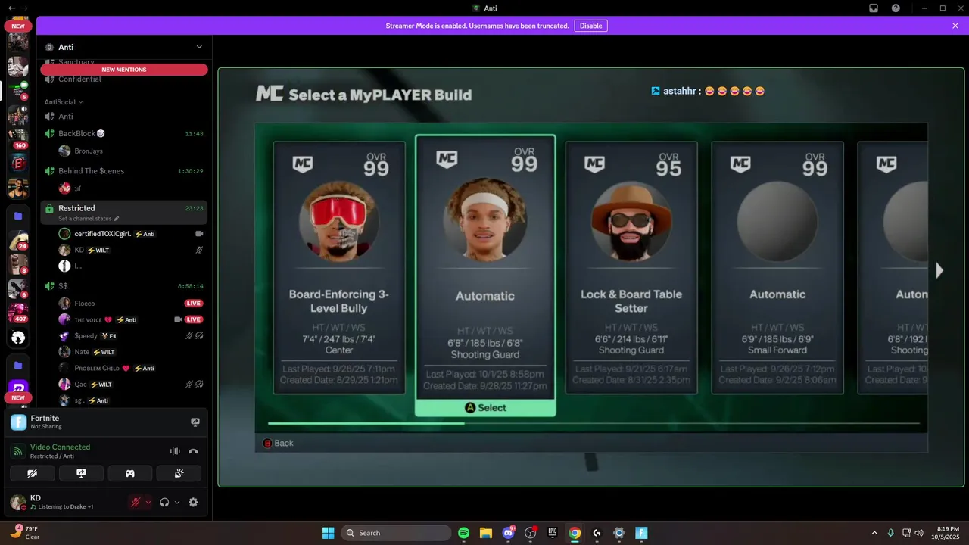Expand the Anti server dropdown menu
The width and height of the screenshot is (969, 545).
199,47
